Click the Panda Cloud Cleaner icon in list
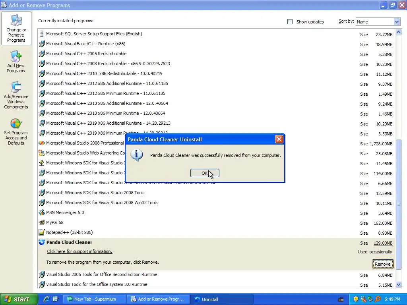 (x=41, y=242)
